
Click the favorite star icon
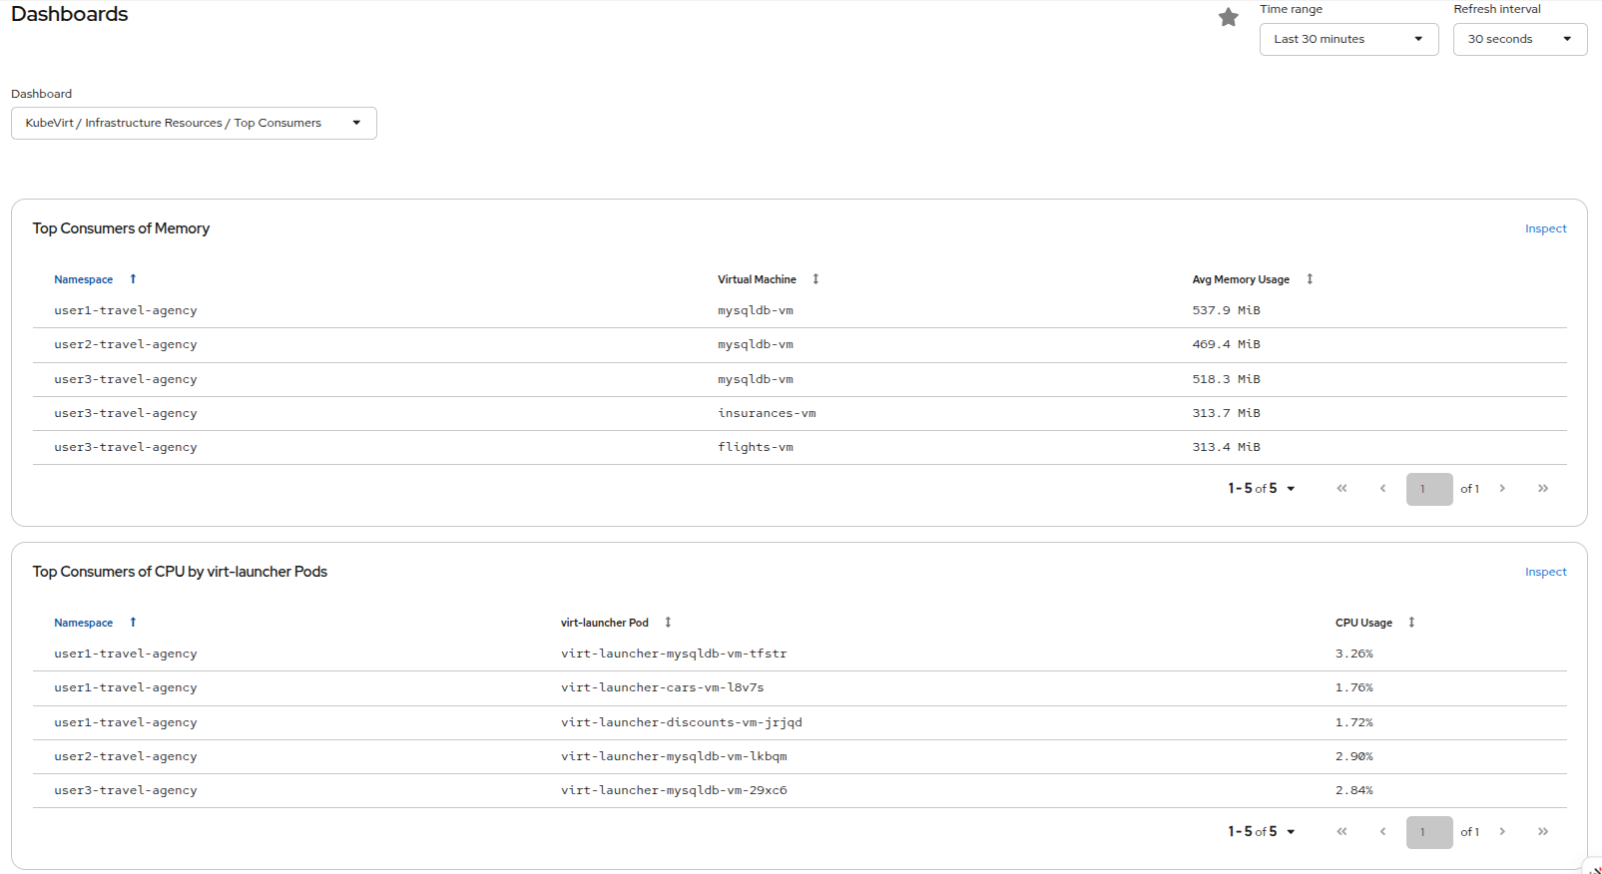tap(1228, 17)
